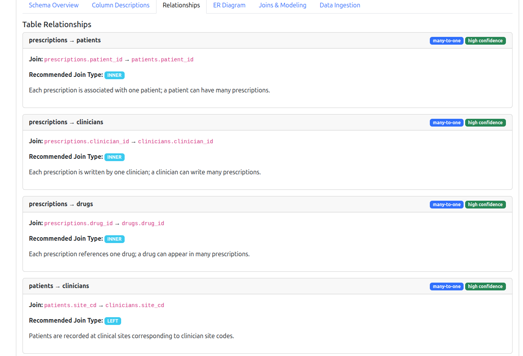Click the prescriptions.patient_id code text
Image resolution: width=523 pixels, height=356 pixels.
coord(83,60)
